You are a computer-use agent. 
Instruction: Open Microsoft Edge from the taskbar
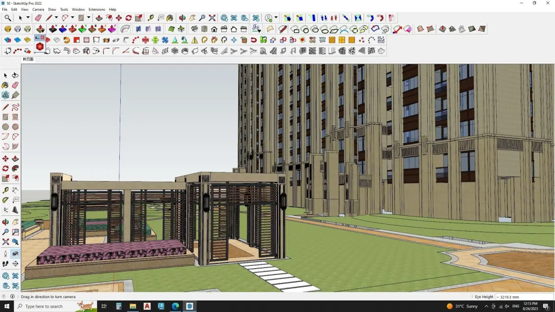coord(175,306)
